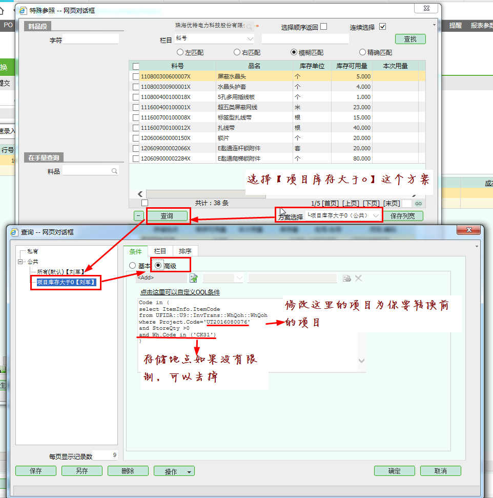Enable the 选择顺序返回 checkbox
The width and height of the screenshot is (493, 498).
click(x=323, y=27)
